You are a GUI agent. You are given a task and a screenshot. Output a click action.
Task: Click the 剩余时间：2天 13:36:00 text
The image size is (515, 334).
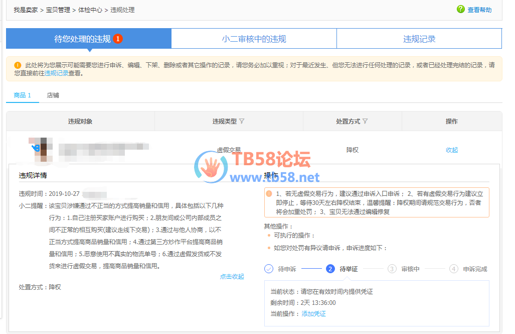303,302
